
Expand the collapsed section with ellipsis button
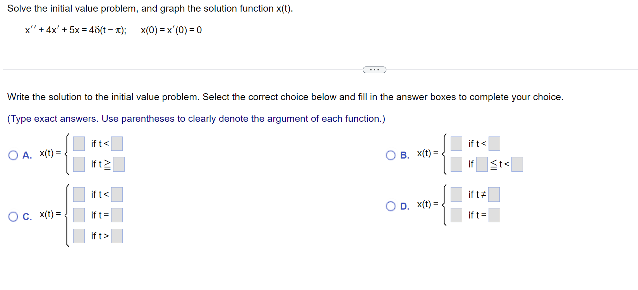click(374, 70)
